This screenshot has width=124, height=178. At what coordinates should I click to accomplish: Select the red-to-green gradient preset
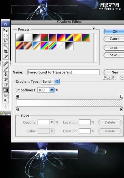44,37
